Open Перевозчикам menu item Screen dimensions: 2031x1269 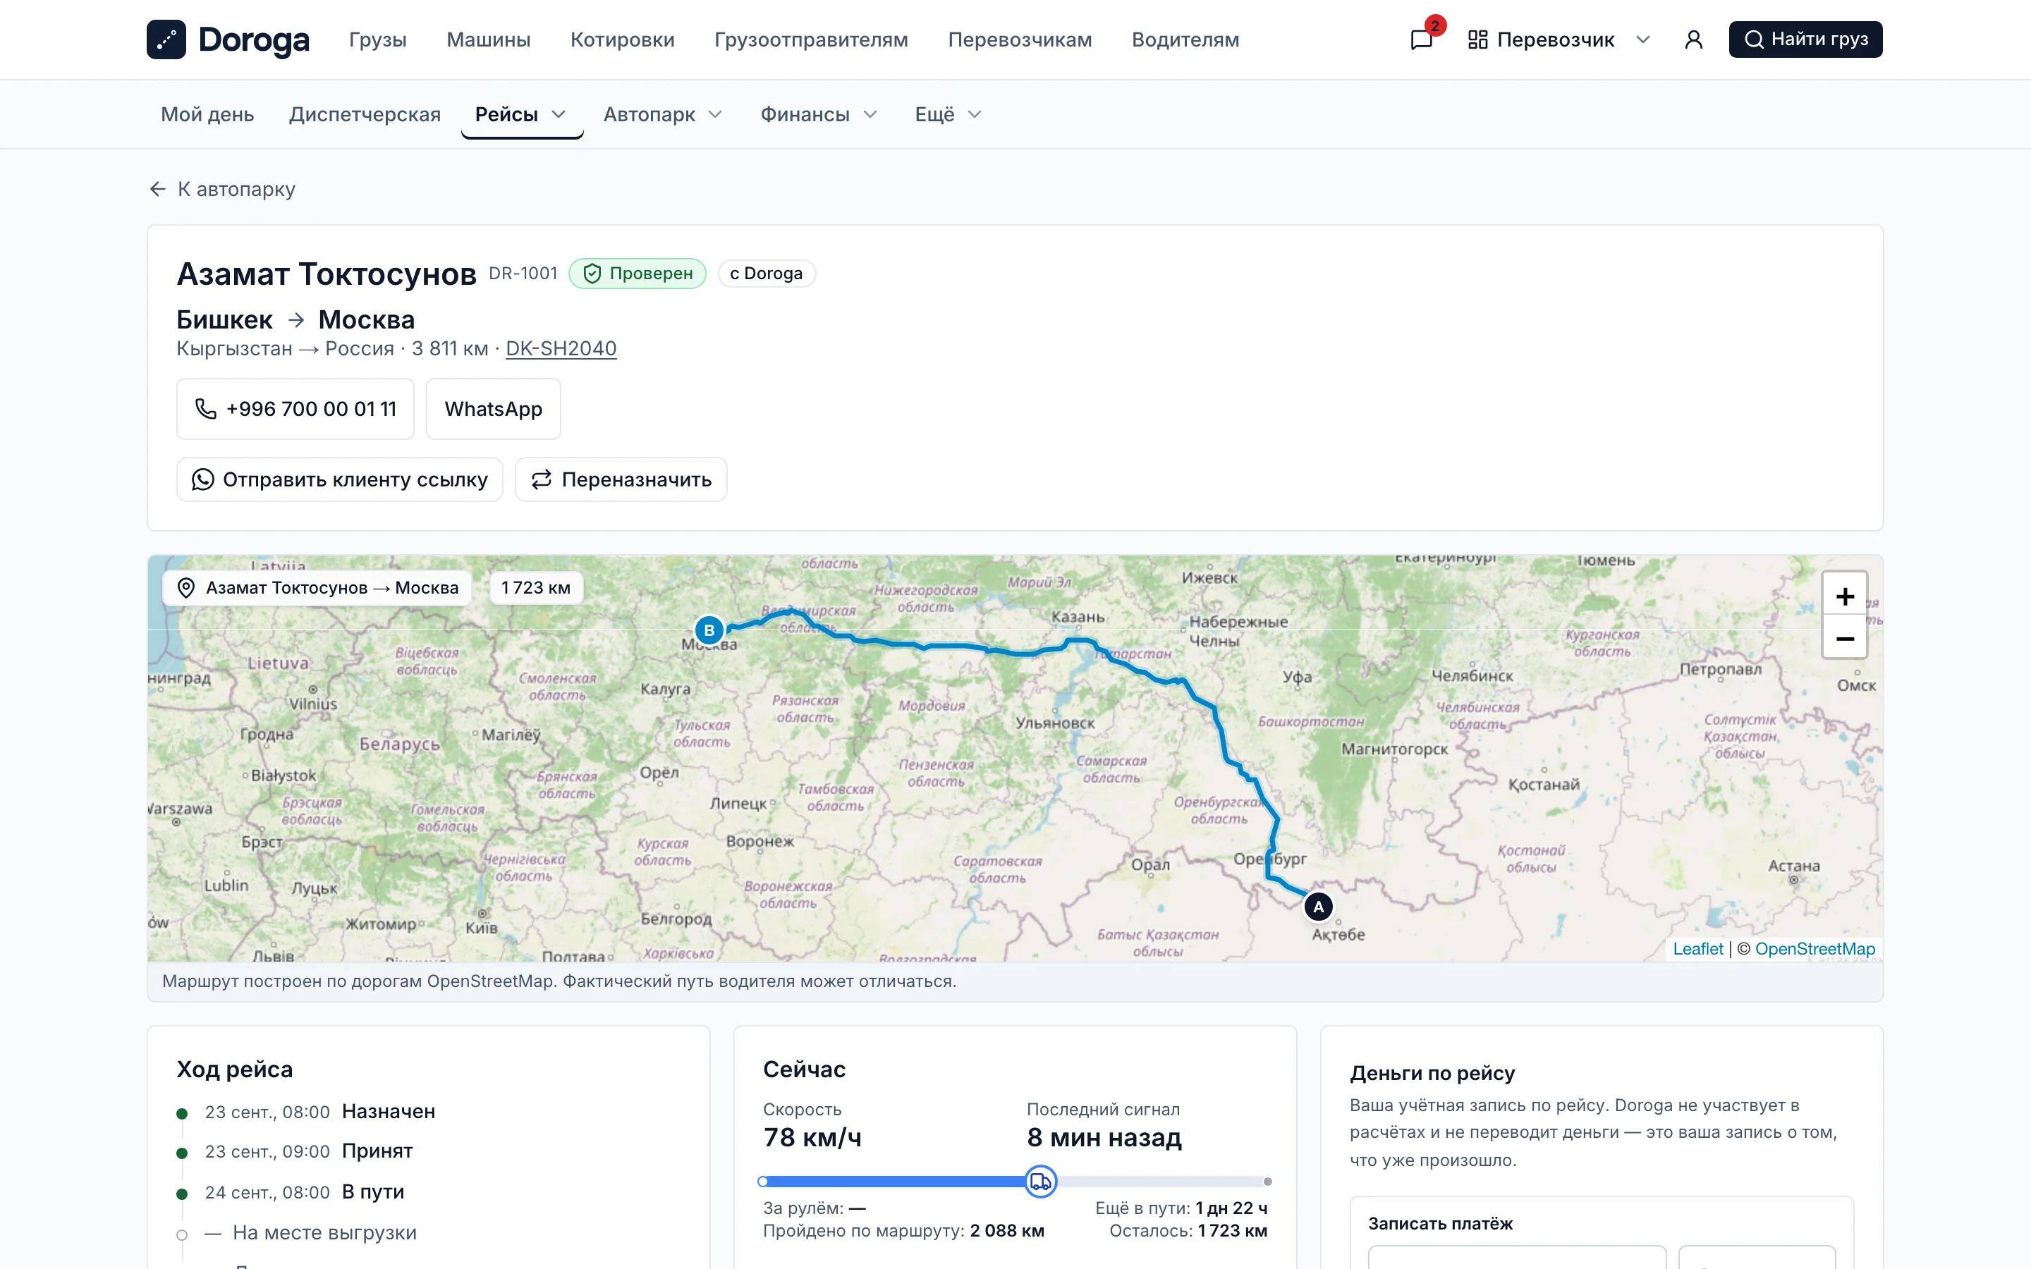pos(1020,39)
